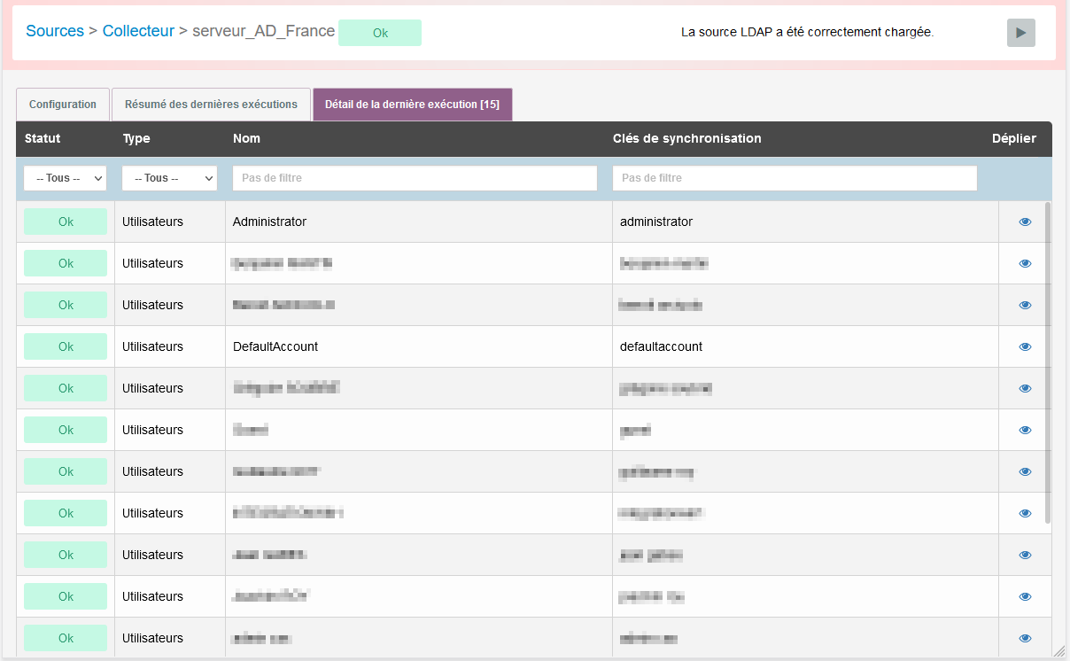Click the Ok status badge beside serveur_AD_France
1070x661 pixels.
point(380,33)
